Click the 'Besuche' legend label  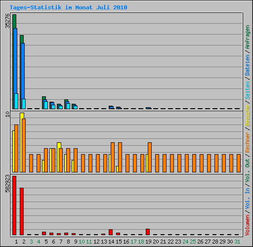[x=248, y=116]
